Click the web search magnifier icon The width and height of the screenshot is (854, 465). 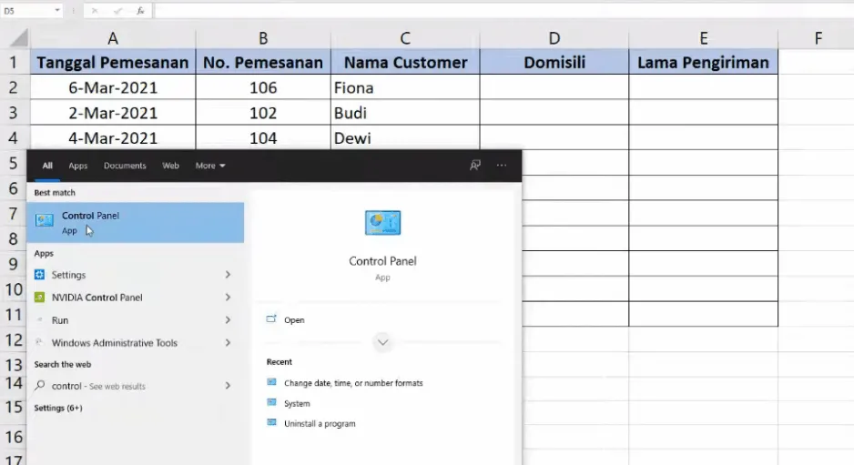click(39, 386)
